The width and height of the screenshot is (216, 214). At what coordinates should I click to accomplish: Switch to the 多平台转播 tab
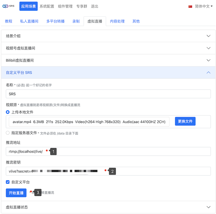click(55, 21)
